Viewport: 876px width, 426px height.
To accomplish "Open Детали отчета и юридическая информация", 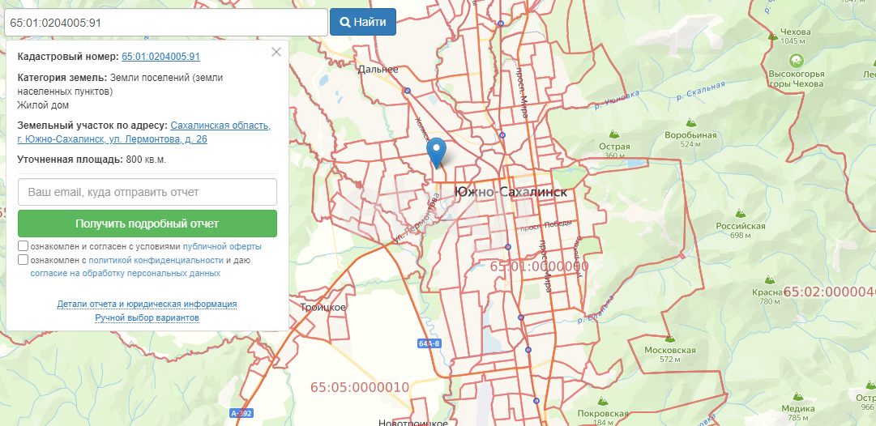I will (147, 305).
